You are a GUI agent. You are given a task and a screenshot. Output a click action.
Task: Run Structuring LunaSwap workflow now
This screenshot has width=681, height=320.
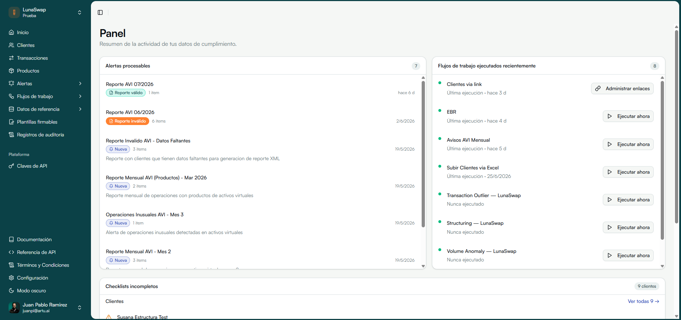point(628,227)
